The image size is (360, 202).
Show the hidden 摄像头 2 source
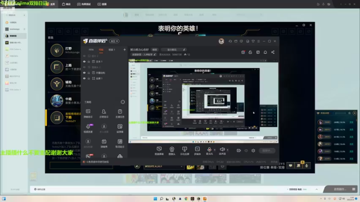pyautogui.click(x=84, y=67)
